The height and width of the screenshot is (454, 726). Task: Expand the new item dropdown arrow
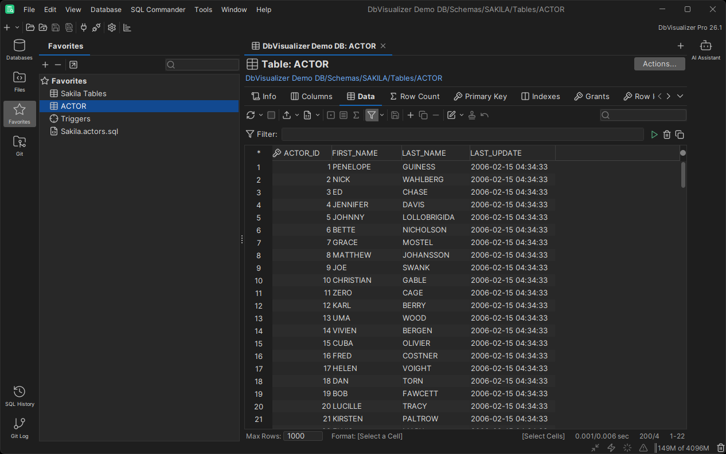click(x=17, y=27)
